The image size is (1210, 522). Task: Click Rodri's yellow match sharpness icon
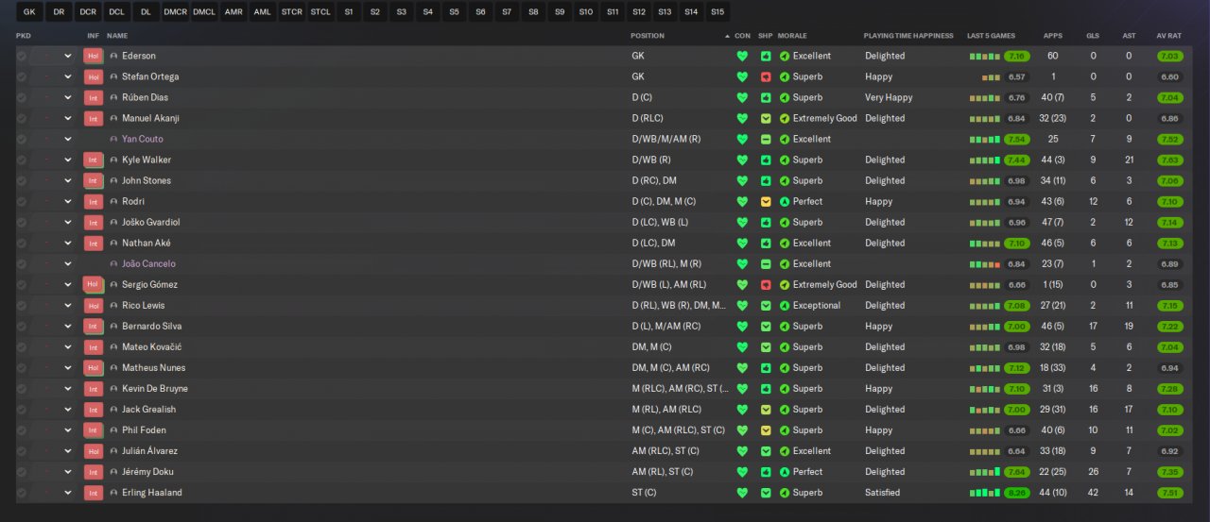point(766,202)
